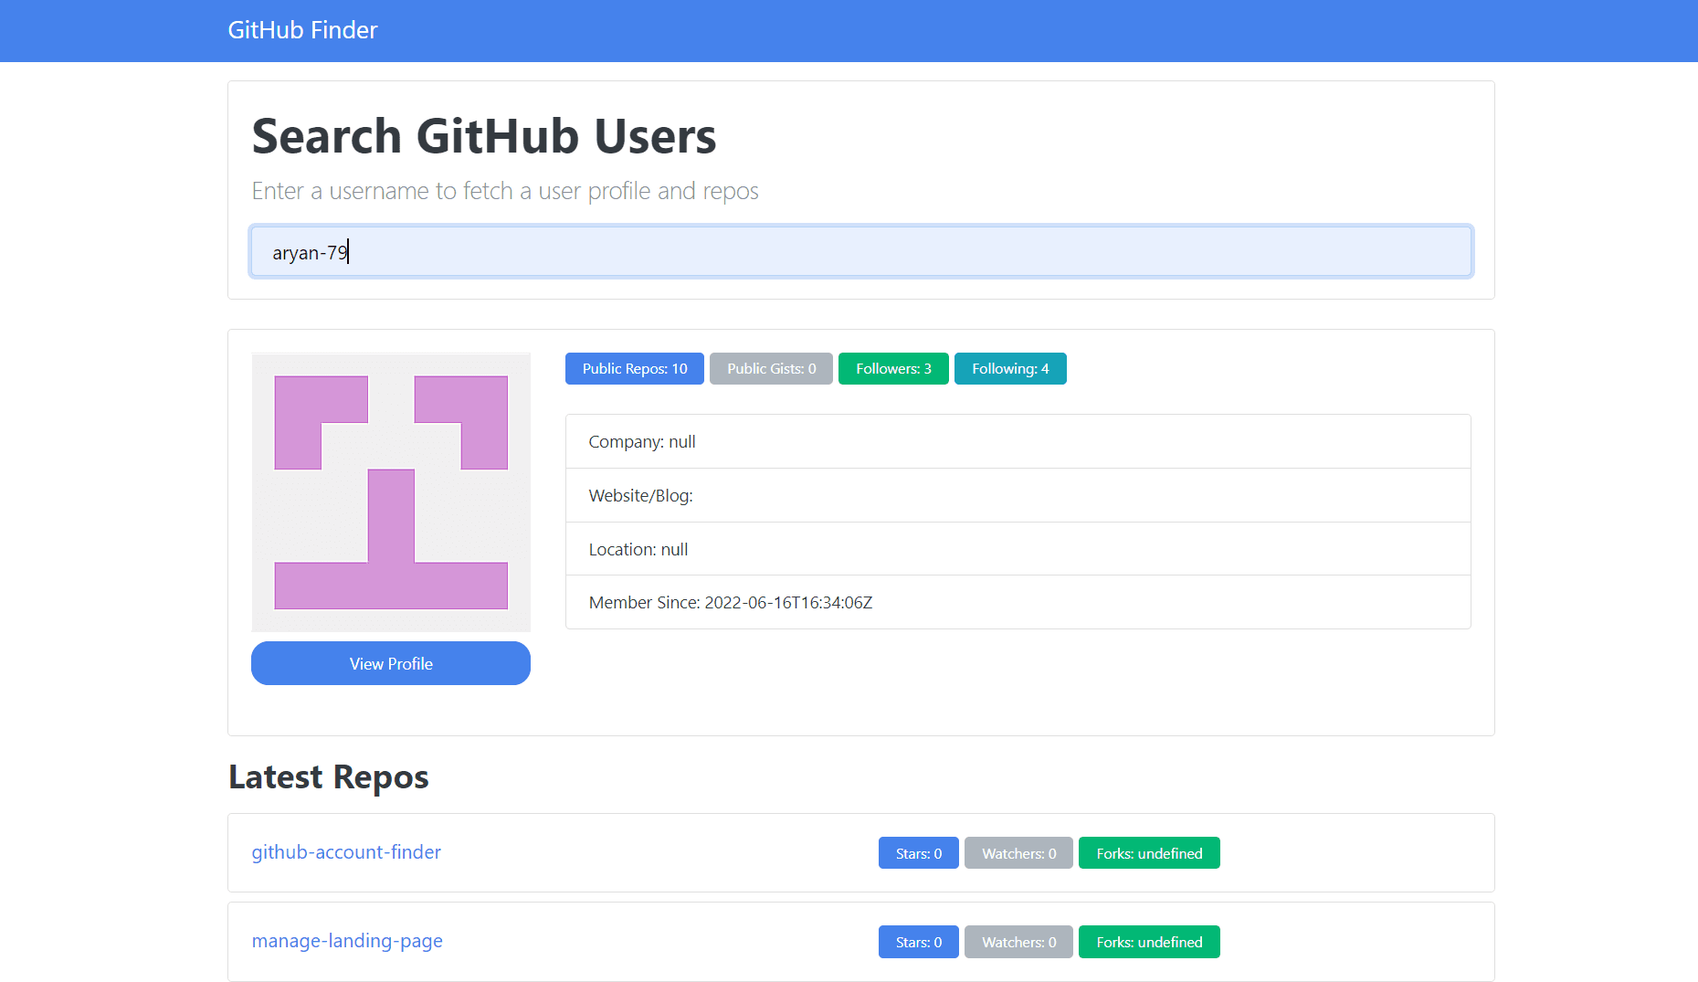Click Forks badge for manage-landing-page
Screen dimensions: 1698x982
(1148, 943)
